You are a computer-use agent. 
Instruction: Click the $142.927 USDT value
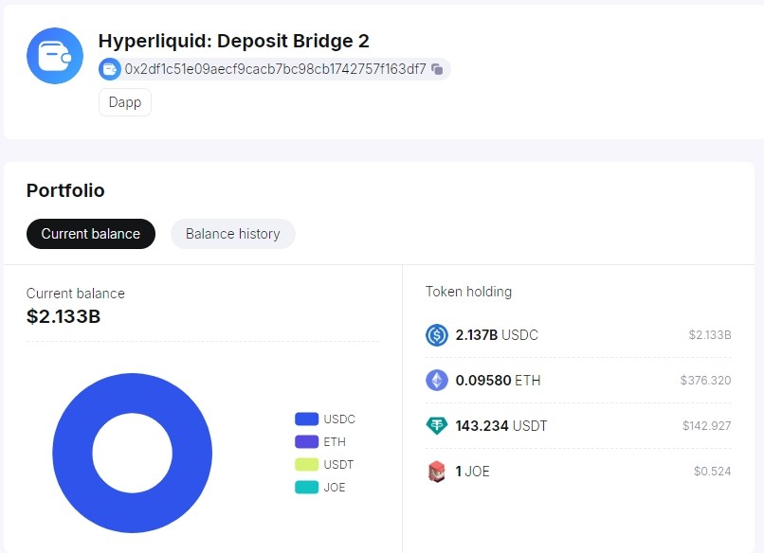coord(706,426)
